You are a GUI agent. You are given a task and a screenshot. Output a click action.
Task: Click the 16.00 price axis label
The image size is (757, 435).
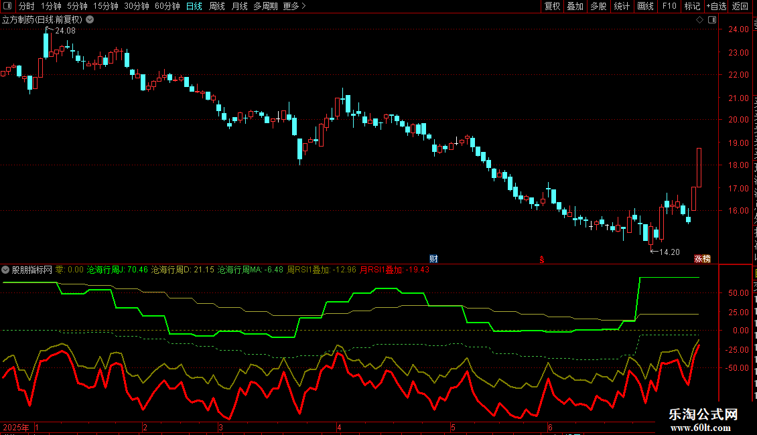pyautogui.click(x=739, y=211)
